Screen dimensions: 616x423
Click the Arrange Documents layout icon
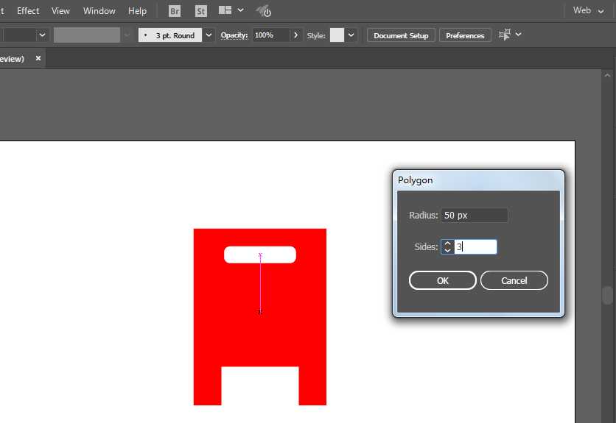(225, 11)
